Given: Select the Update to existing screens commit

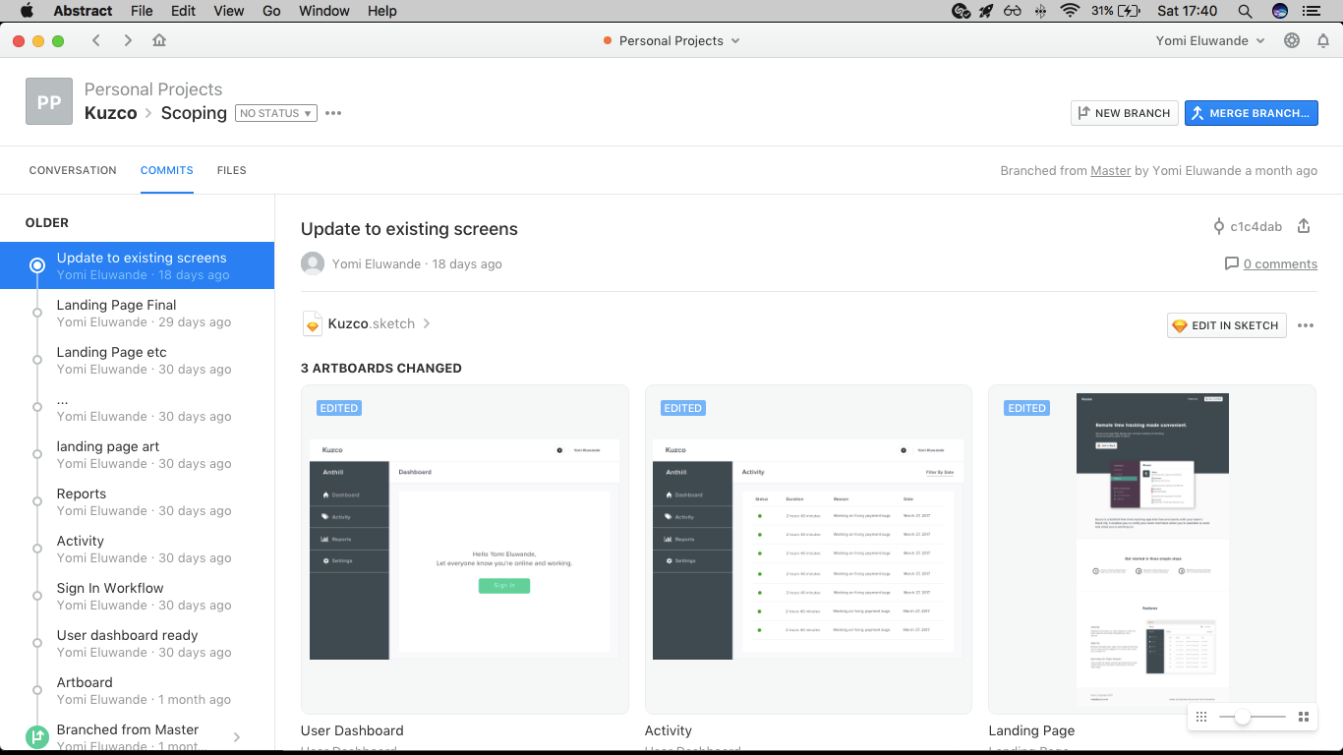Looking at the screenshot, I should (x=138, y=265).
